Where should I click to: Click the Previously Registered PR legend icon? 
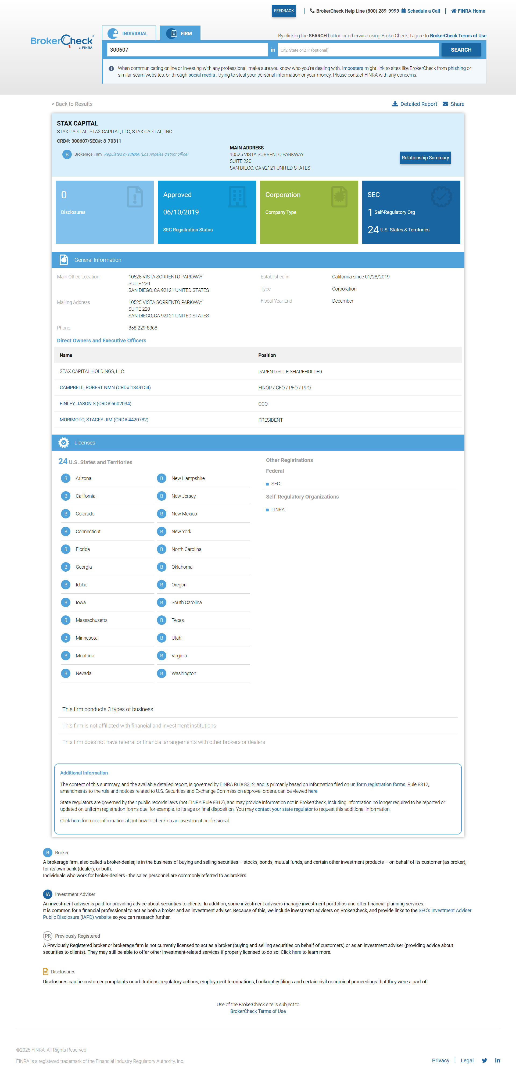48,936
